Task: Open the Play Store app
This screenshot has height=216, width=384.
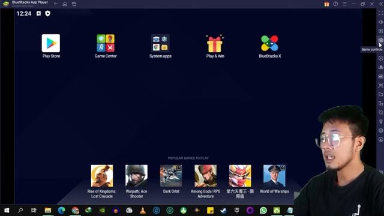Action: coord(51,43)
